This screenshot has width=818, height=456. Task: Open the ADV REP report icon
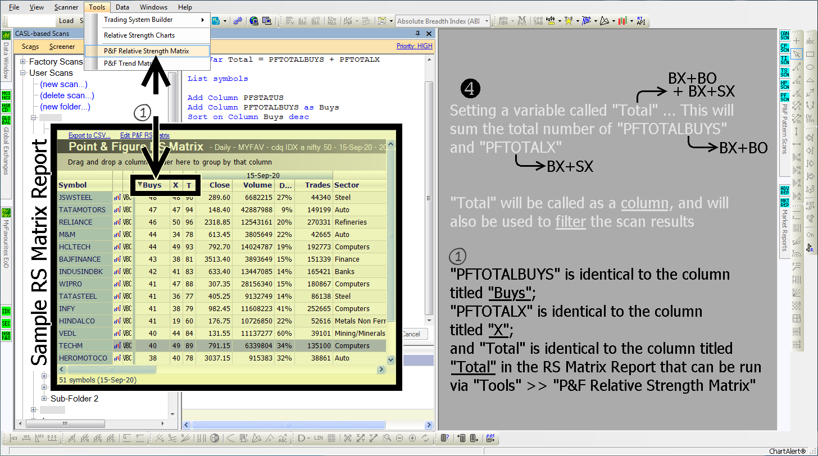coord(785,190)
